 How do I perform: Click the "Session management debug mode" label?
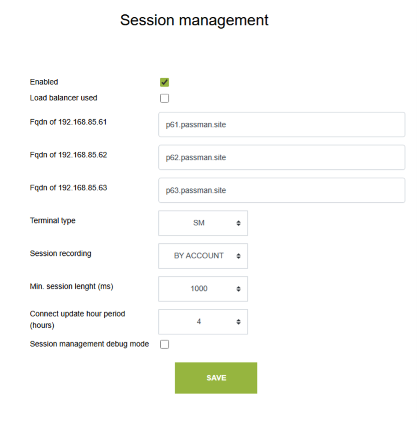click(89, 344)
